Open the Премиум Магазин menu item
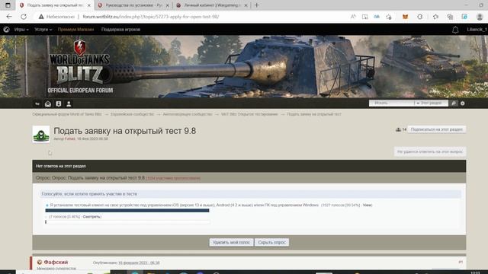The height and width of the screenshot is (274, 488). (x=75, y=30)
